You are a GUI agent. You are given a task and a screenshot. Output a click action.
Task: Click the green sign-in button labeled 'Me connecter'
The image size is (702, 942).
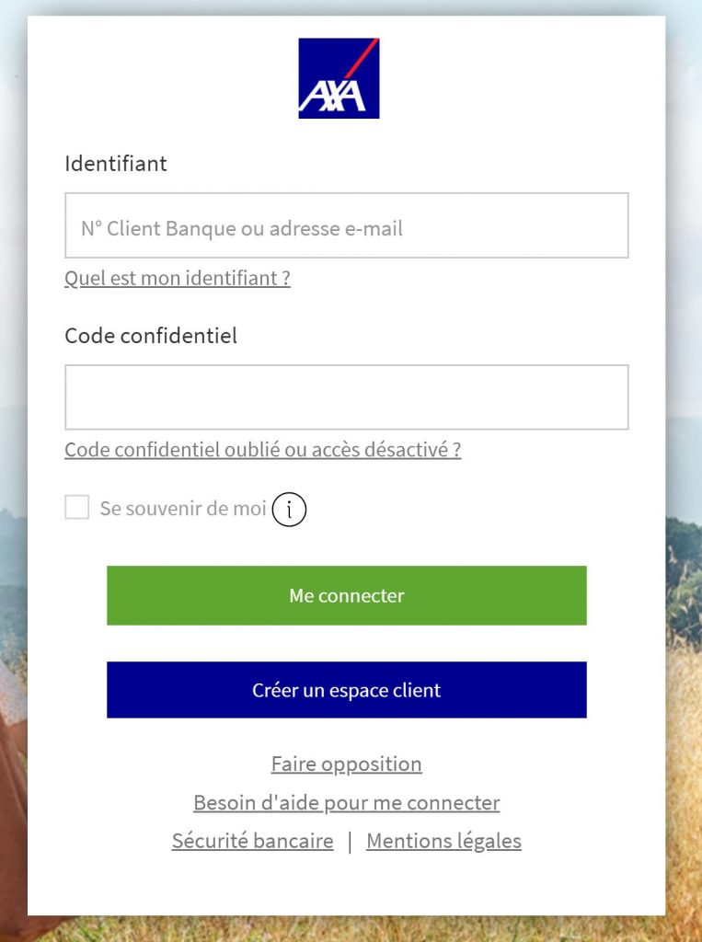point(347,595)
